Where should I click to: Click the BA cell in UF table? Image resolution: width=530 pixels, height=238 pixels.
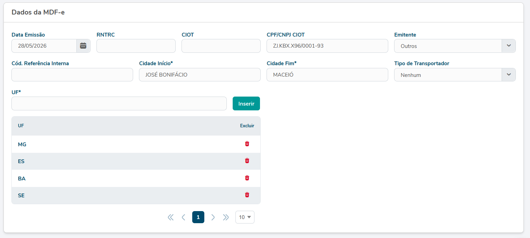click(22, 179)
